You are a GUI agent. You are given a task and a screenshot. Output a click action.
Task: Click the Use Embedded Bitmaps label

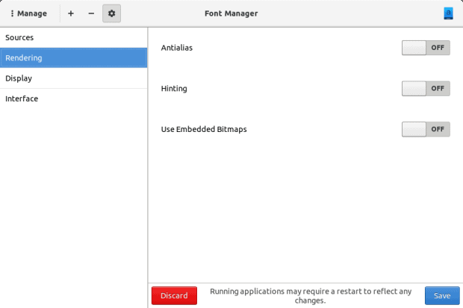pos(204,129)
